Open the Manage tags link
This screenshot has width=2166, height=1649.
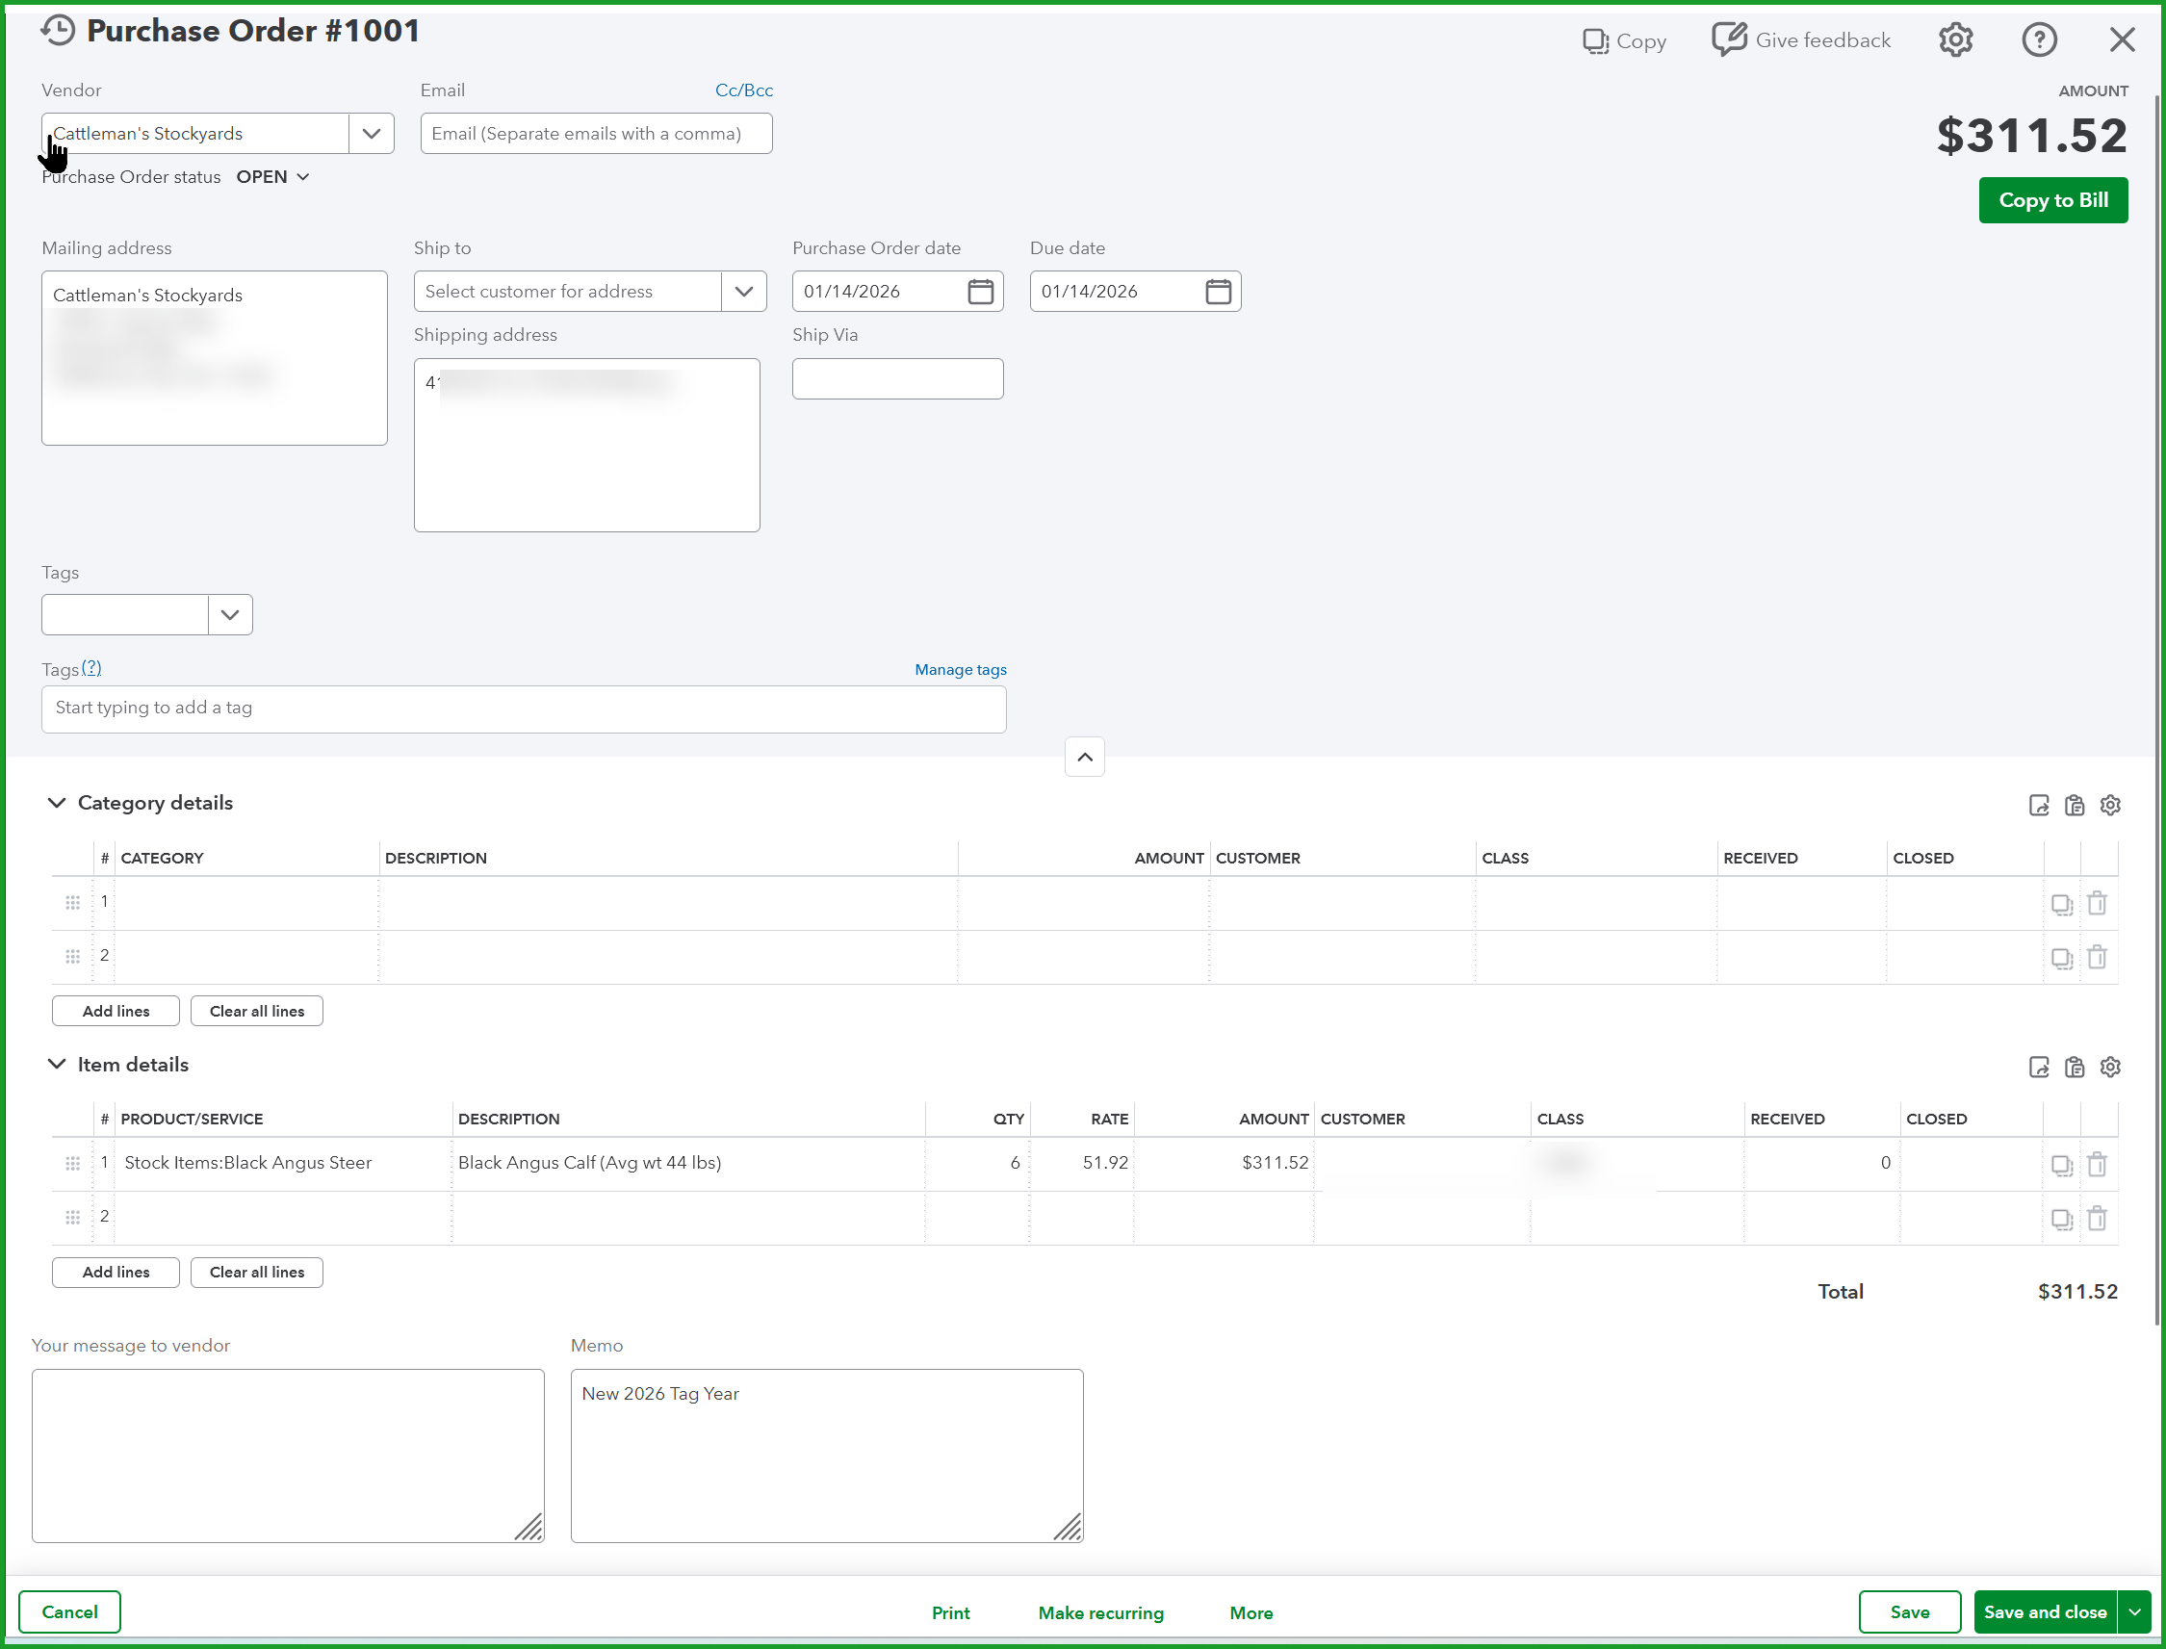click(x=960, y=669)
